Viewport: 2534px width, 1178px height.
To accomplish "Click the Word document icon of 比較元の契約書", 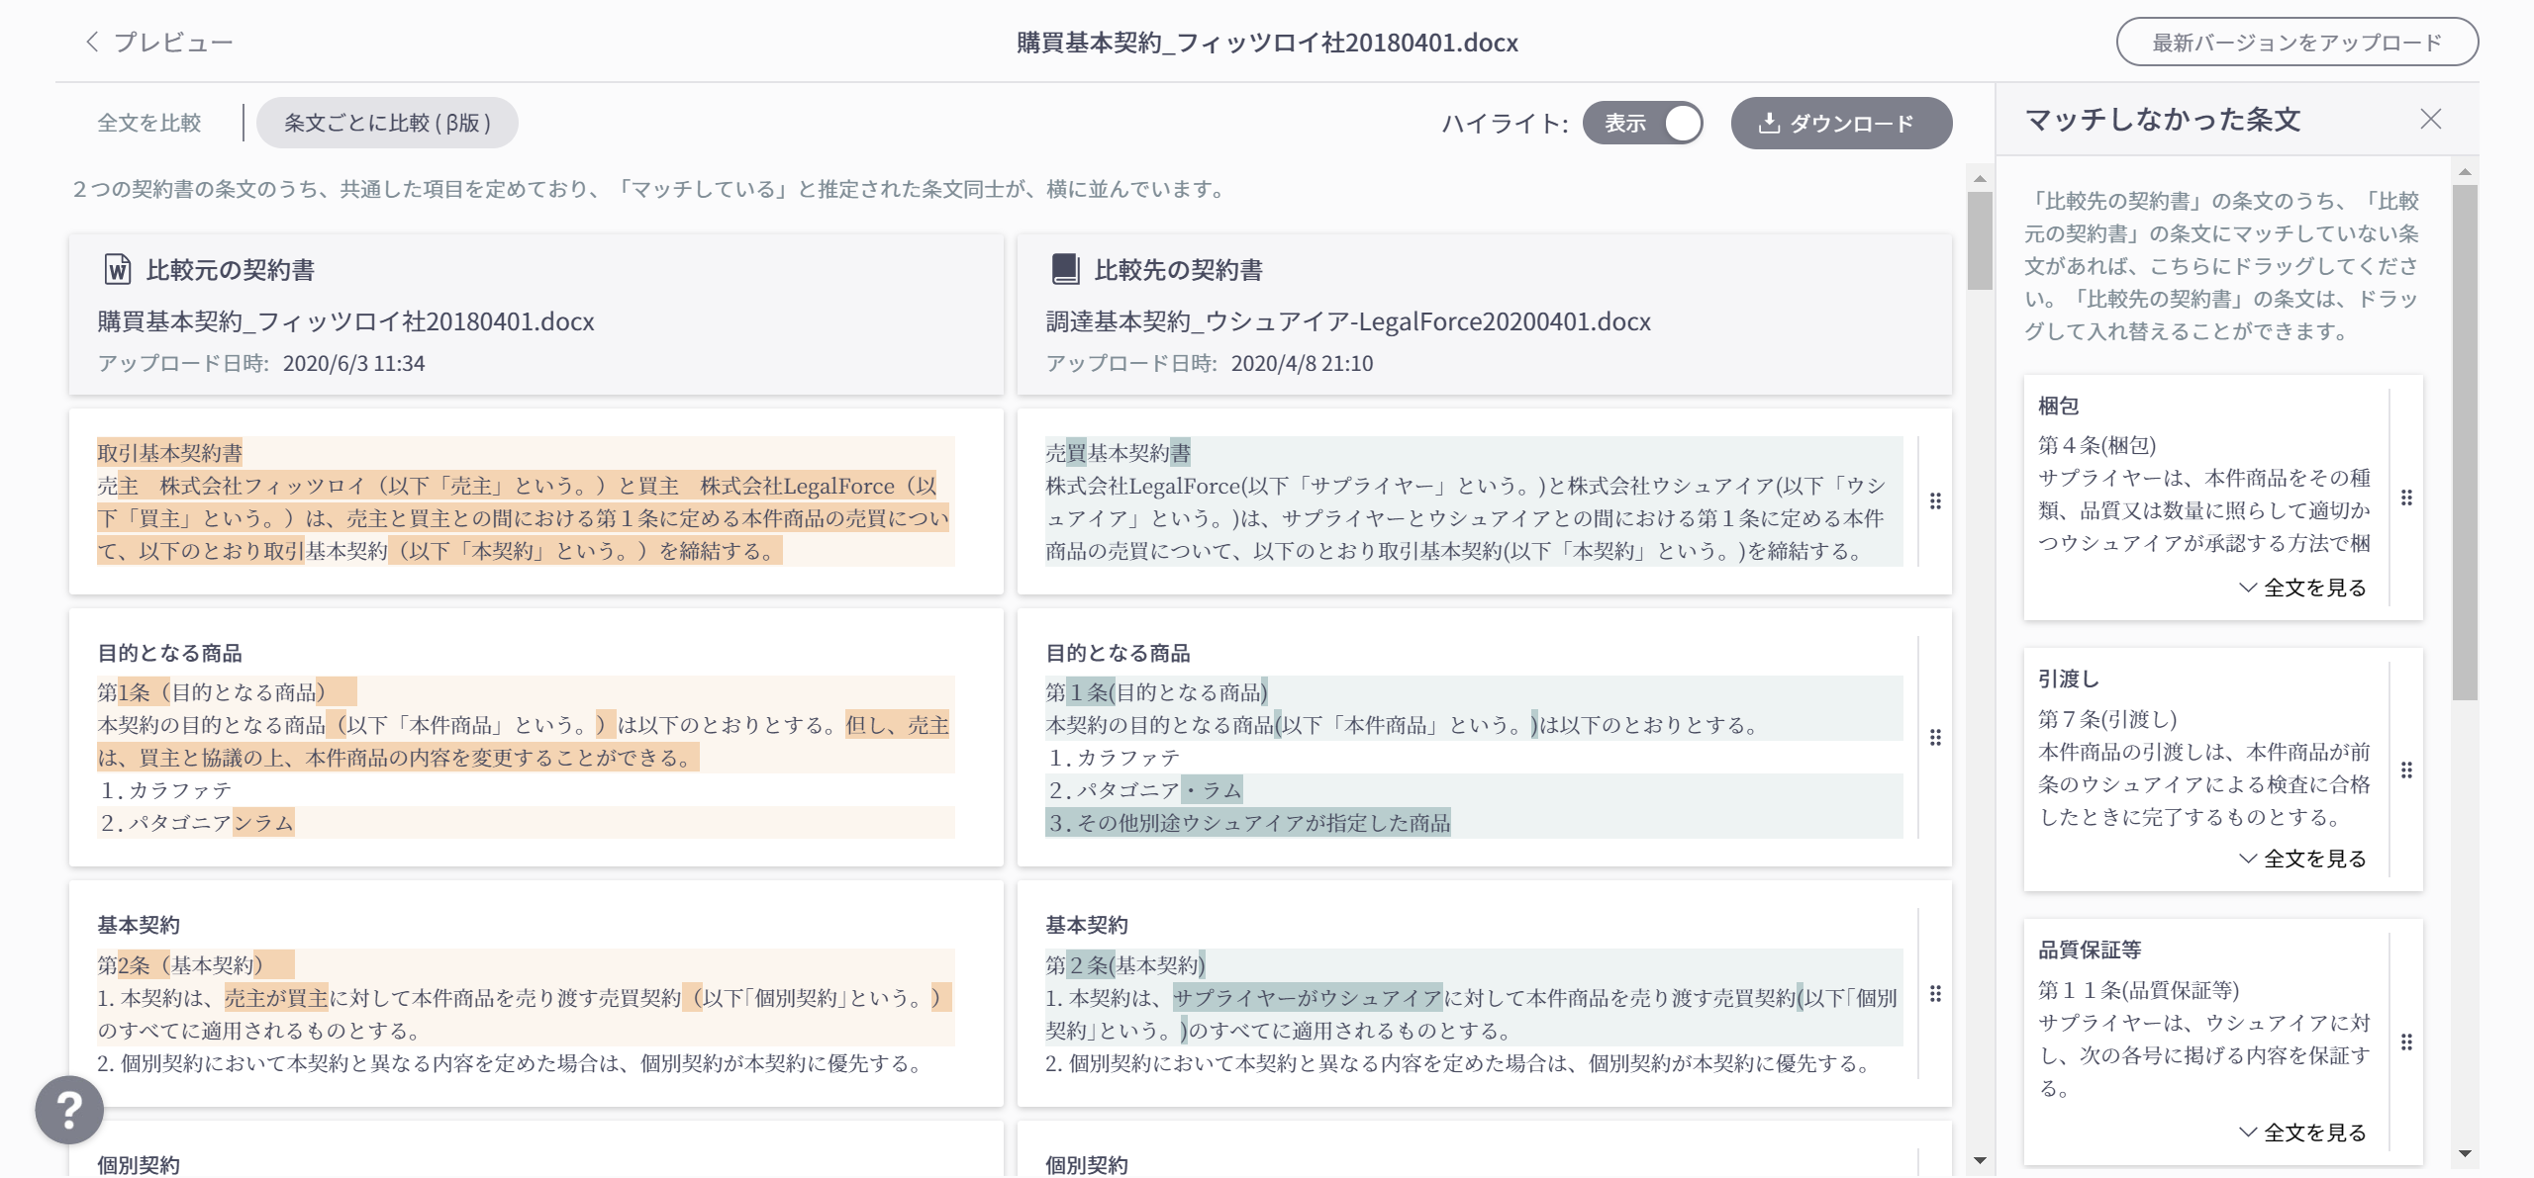I will [118, 269].
